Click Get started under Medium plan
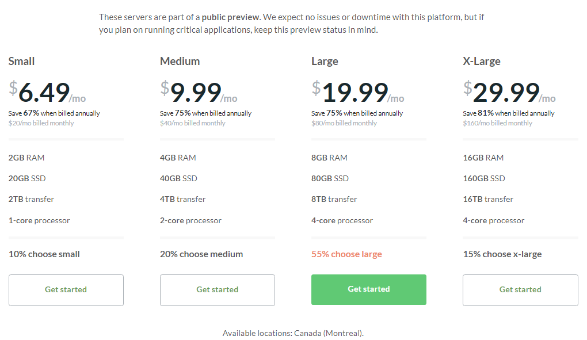Screen dimensions: 587x340 (x=218, y=290)
